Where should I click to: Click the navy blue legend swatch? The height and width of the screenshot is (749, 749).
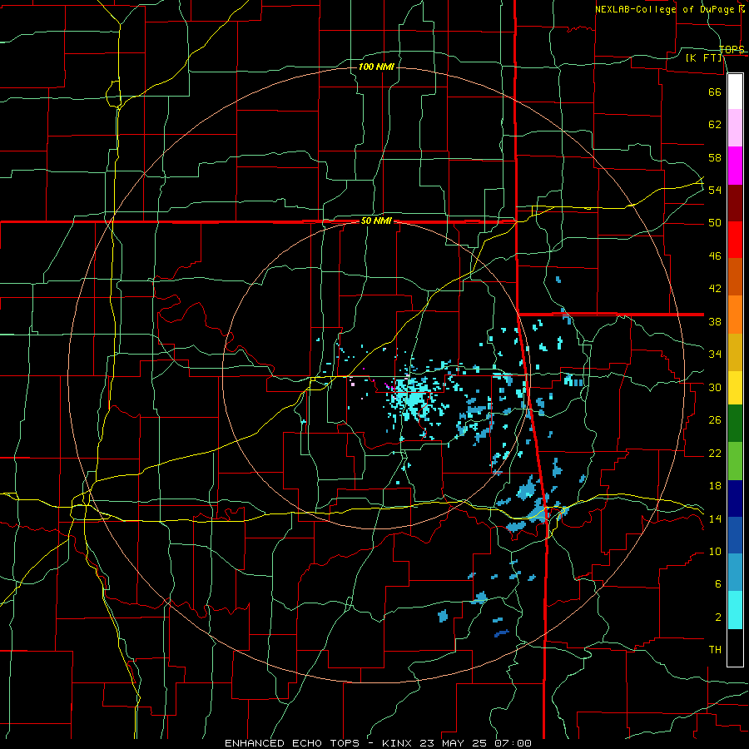[735, 499]
